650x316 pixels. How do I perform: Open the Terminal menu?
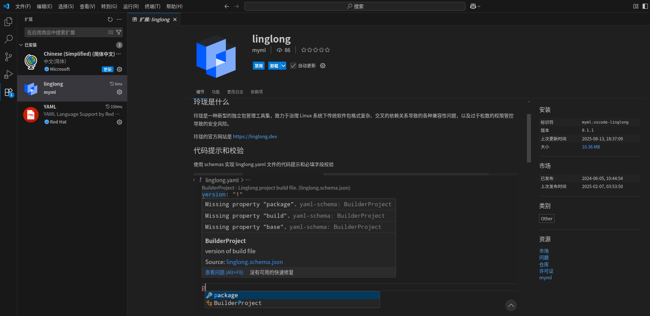[x=152, y=6]
